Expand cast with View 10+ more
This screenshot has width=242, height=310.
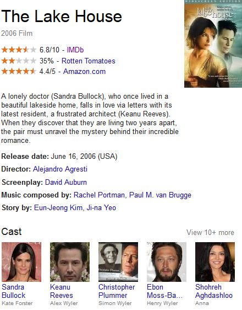click(x=210, y=232)
